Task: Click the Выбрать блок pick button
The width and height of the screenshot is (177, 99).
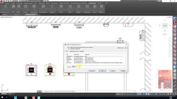Action: [x=126, y=48]
